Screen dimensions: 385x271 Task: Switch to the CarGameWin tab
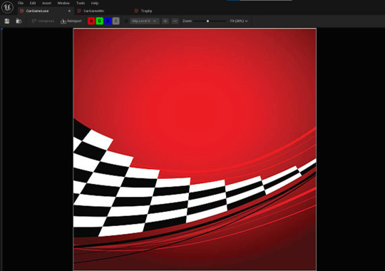94,11
